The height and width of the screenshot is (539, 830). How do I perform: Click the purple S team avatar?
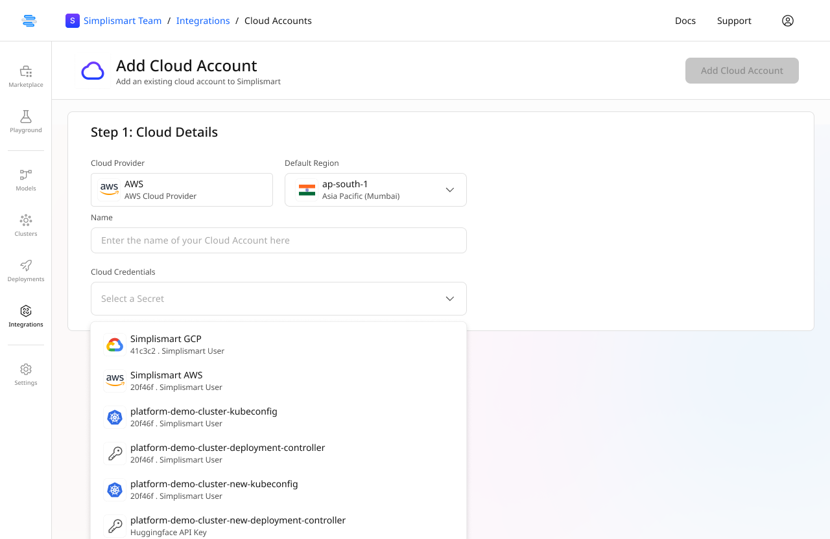pyautogui.click(x=73, y=21)
